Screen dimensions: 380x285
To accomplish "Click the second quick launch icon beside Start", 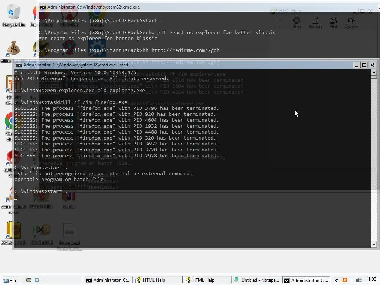I will tap(37, 280).
